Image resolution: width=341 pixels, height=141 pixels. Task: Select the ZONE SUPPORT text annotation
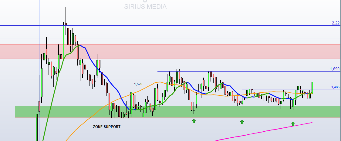tap(106, 127)
